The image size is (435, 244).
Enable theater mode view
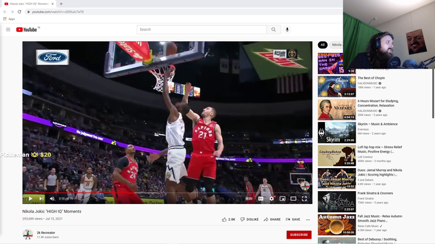(293, 199)
